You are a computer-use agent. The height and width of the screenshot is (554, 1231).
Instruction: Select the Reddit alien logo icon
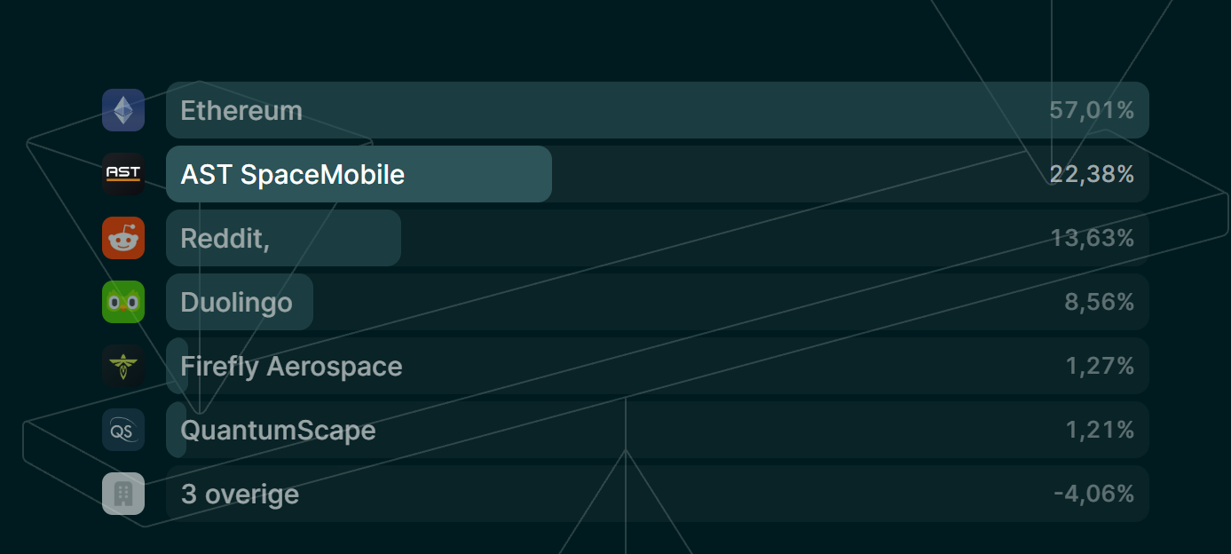(123, 238)
